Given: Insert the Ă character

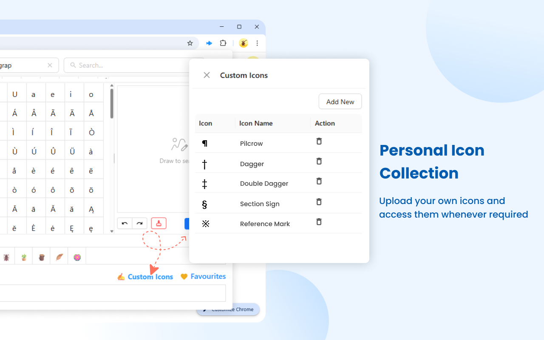Looking at the screenshot, I should pos(53,209).
